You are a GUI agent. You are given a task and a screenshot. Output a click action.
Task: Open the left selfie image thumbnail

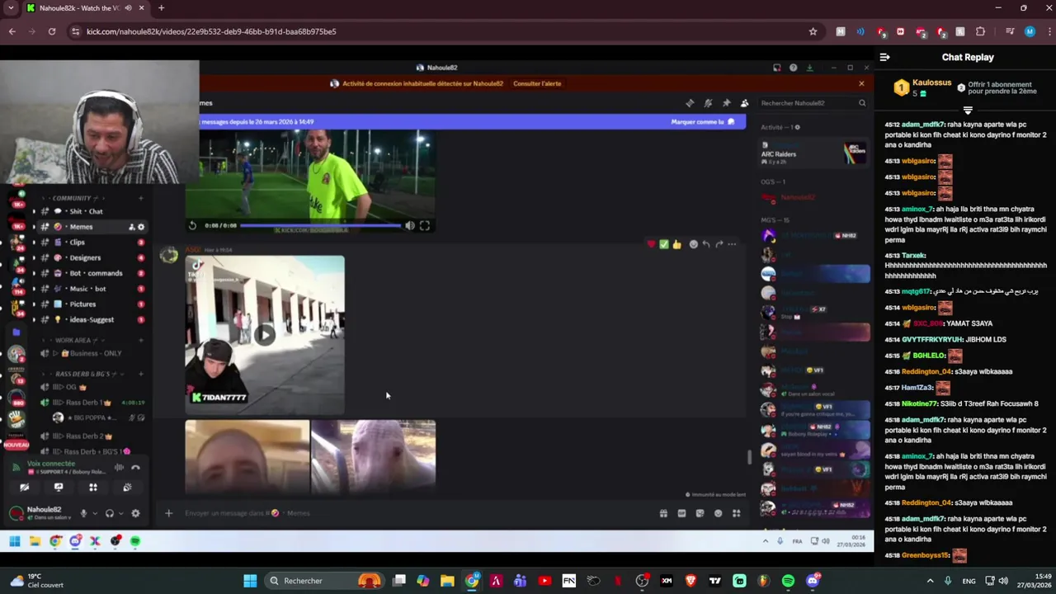tap(247, 457)
